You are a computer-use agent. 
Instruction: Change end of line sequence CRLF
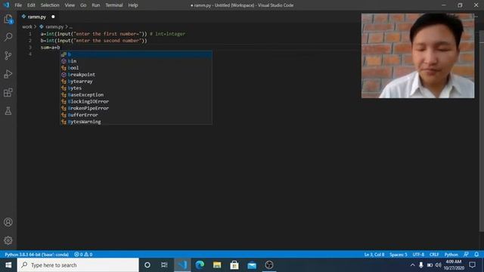tap(434, 255)
